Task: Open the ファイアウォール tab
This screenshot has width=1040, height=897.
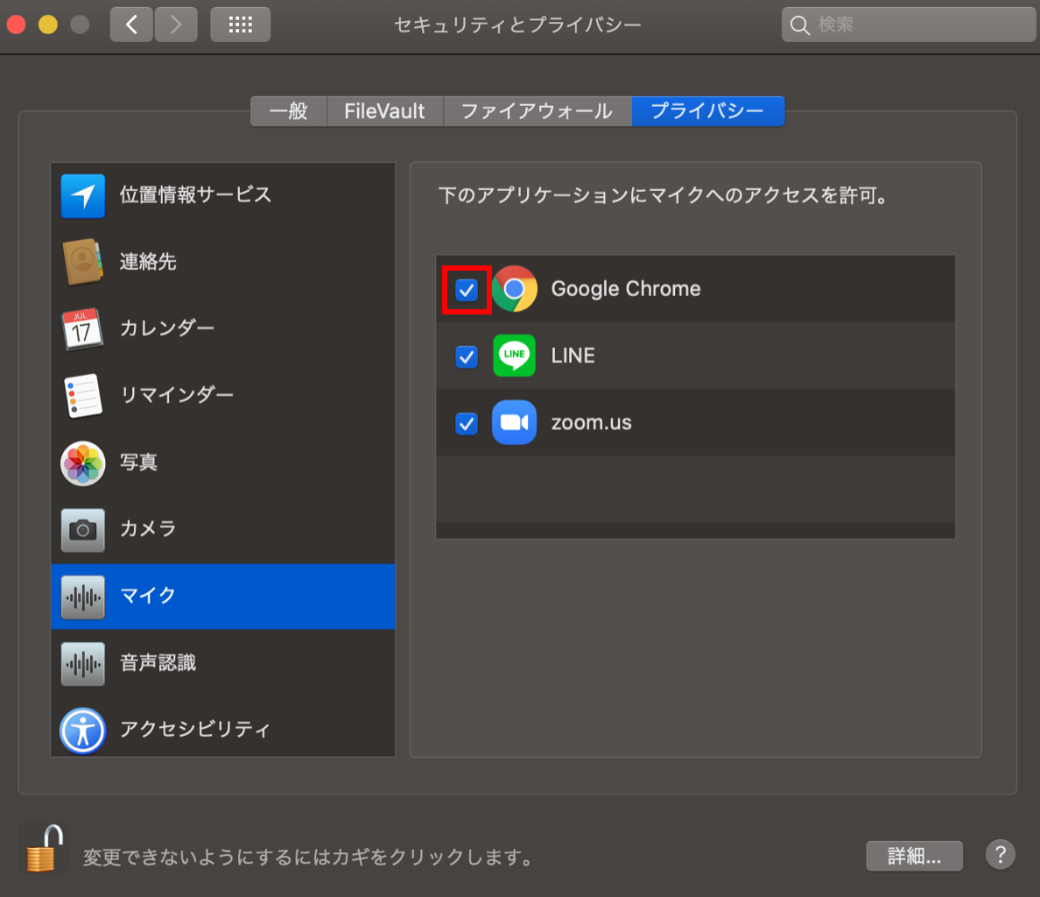Action: click(538, 110)
